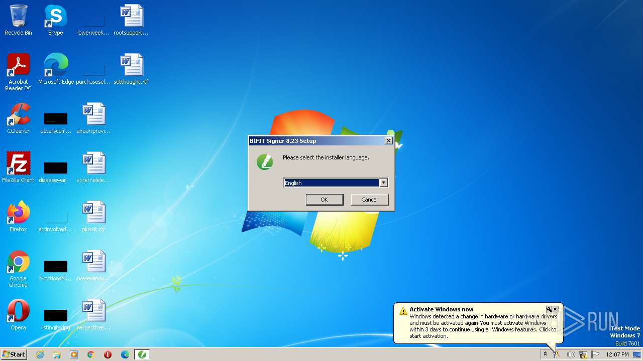
Task: Click the Activate Windows now notification text
Action: [442, 309]
